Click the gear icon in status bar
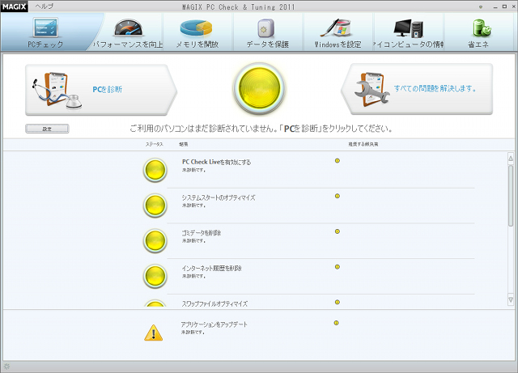Image resolution: width=518 pixels, height=373 pixels. click(x=6, y=367)
